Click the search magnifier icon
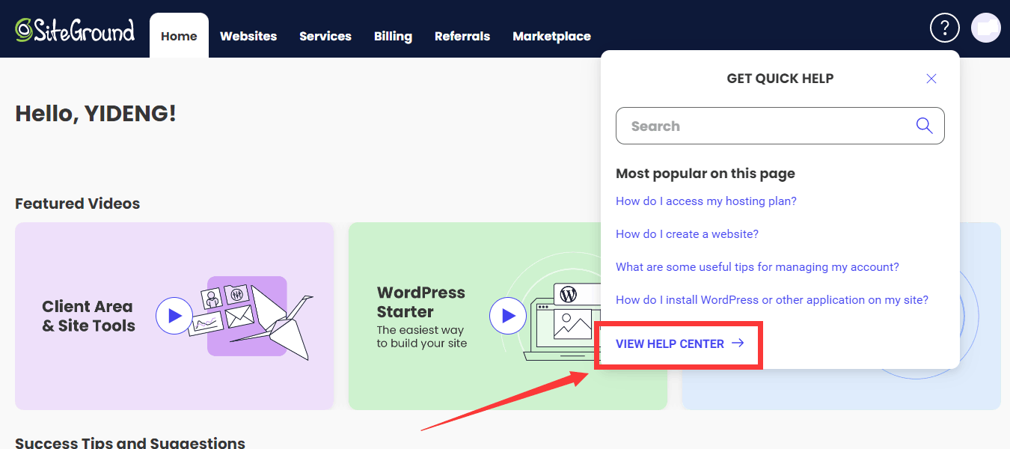This screenshot has height=449, width=1010. click(x=924, y=126)
